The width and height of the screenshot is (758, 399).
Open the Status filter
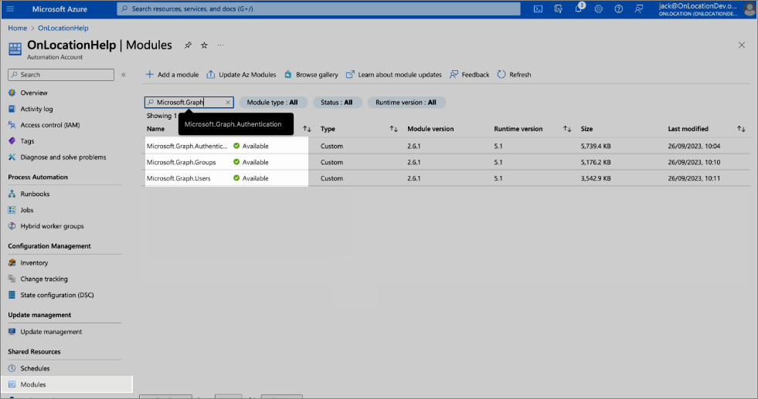[x=337, y=102]
